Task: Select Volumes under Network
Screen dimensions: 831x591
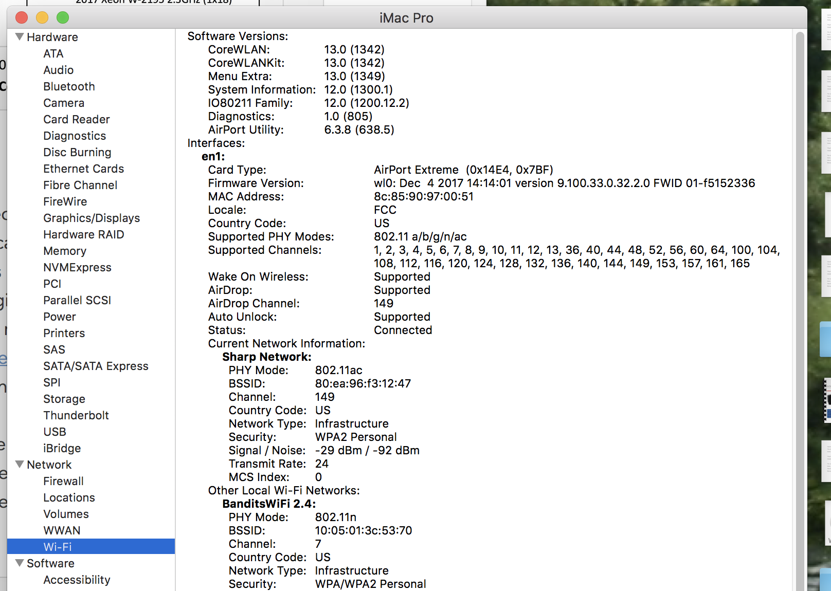Action: [66, 514]
